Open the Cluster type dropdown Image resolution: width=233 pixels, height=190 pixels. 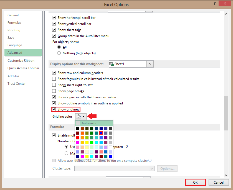tap(151, 168)
